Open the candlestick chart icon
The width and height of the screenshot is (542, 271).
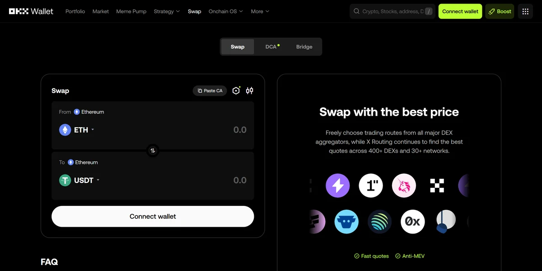tap(249, 91)
